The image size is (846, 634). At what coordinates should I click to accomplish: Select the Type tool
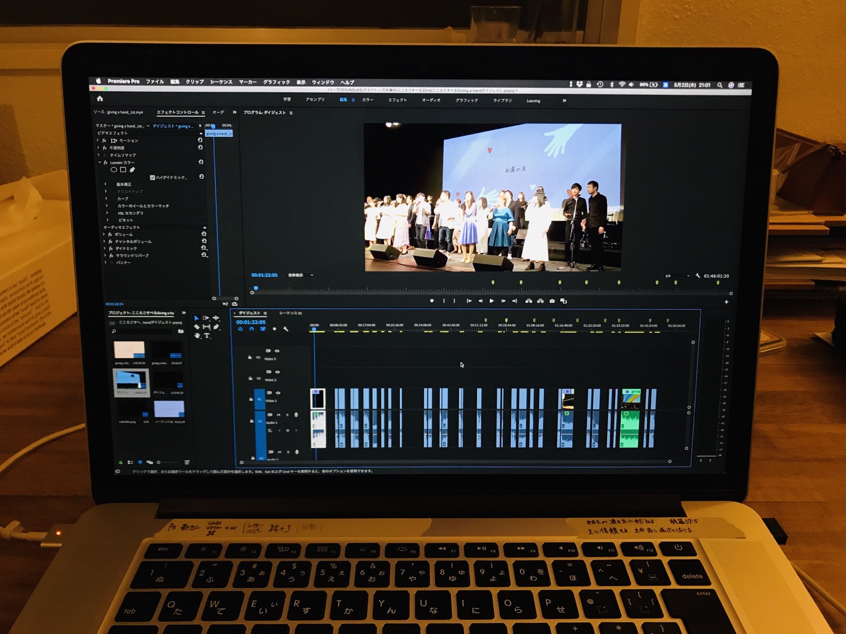207,336
